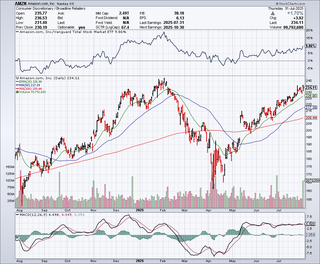Image resolution: width=320 pixels, height=264 pixels.
Task: Click the Chg value +3.92
Action: click(x=298, y=18)
